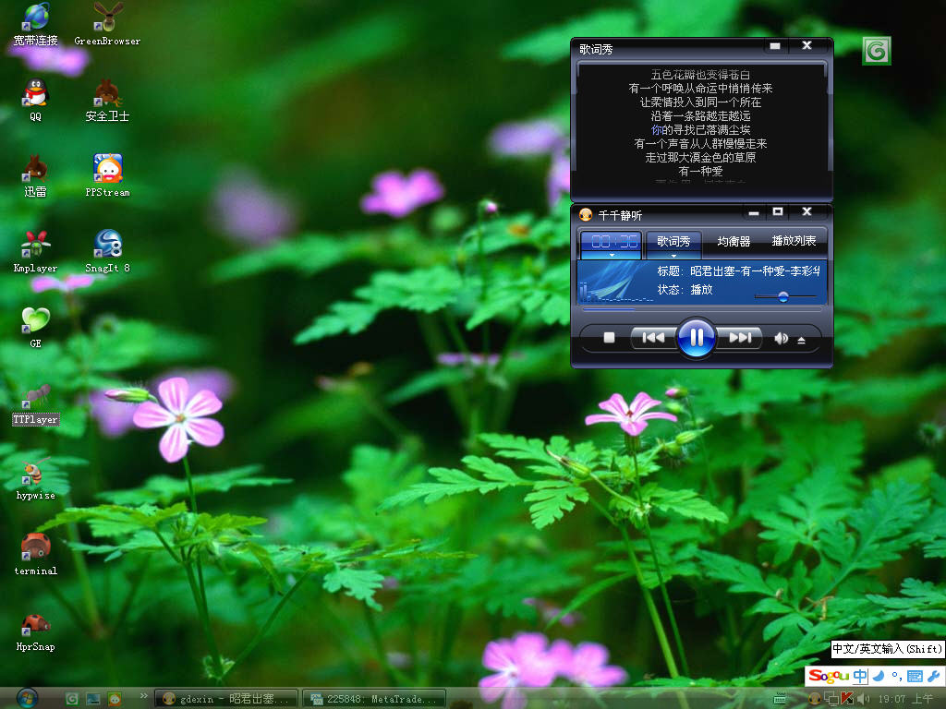Open the 宽带连接 desktop shortcut

click(x=36, y=24)
